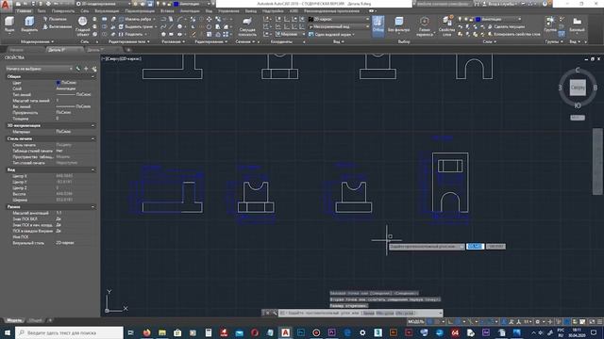The width and height of the screenshot is (604, 339).
Task: Select the Гладкий объект mesh tool
Action: point(82,26)
